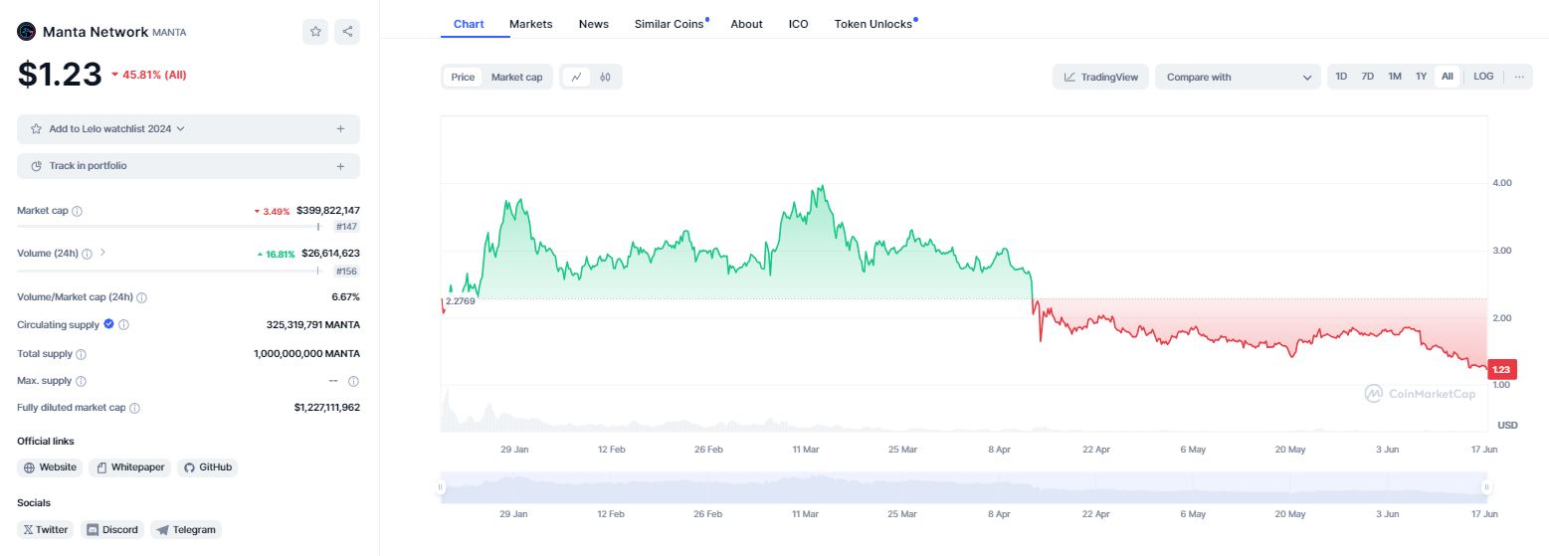Click info icon beside Volume/Market cap (24h)
Image resolution: width=1549 pixels, height=556 pixels.
point(142,297)
